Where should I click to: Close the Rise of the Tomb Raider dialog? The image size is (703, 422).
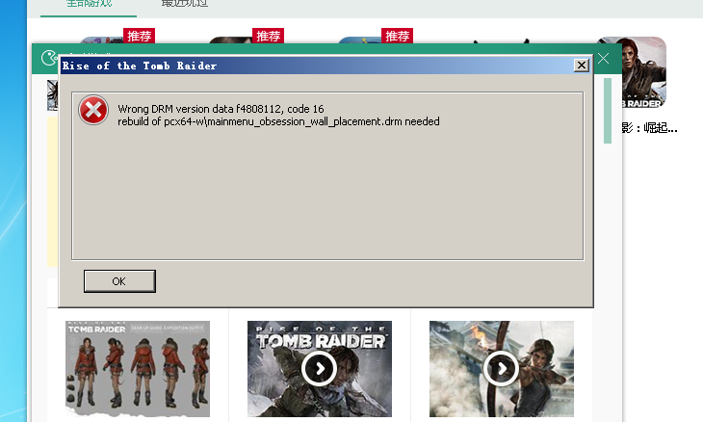point(582,66)
